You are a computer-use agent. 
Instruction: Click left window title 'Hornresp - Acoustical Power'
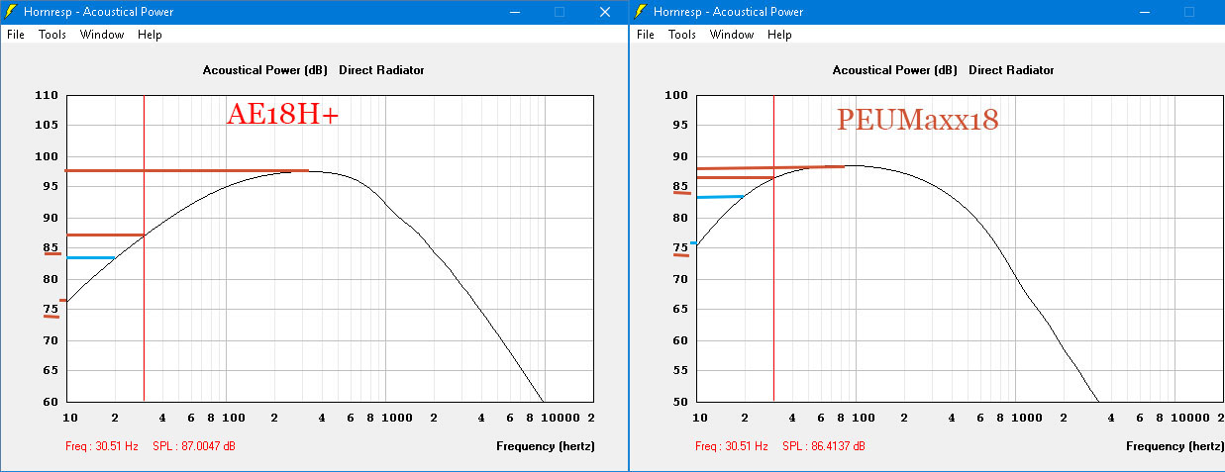click(x=99, y=12)
